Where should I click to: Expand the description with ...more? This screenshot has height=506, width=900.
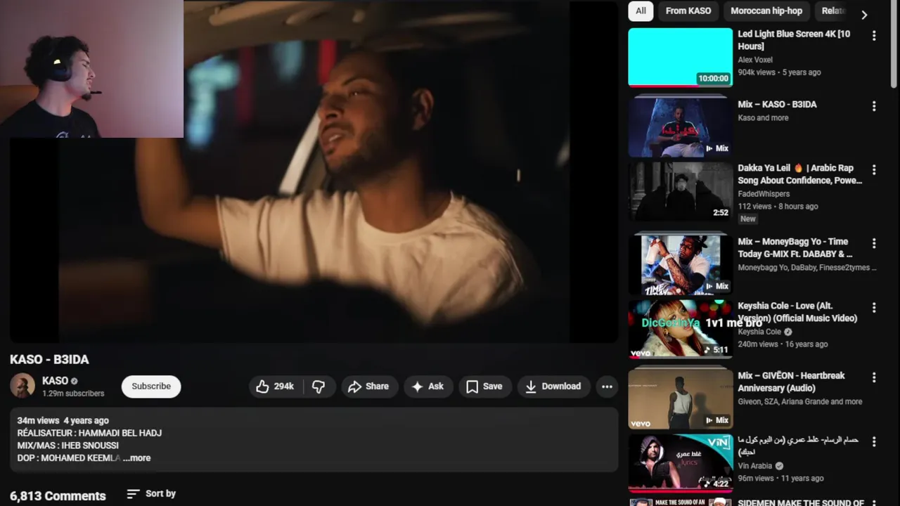(137, 458)
